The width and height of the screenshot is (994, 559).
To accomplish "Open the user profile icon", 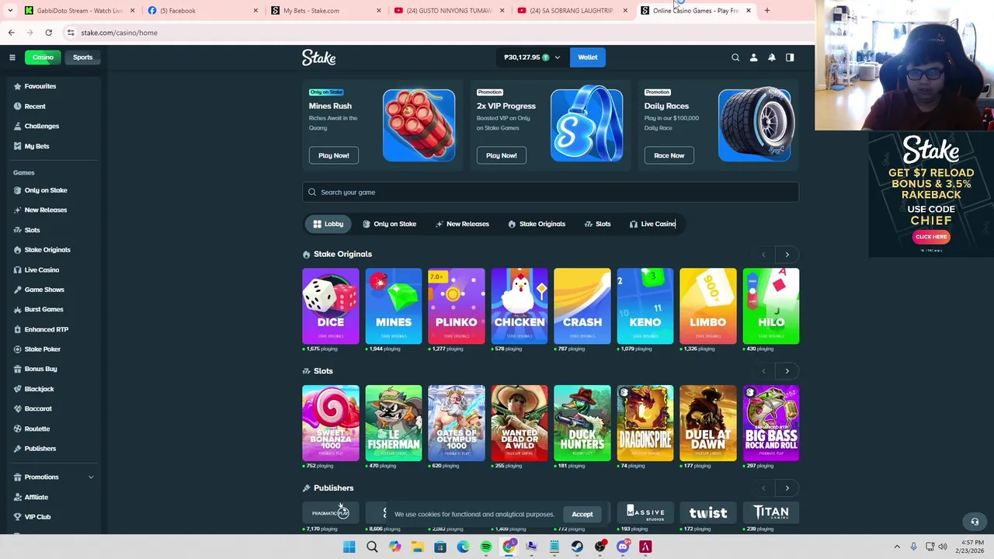I will pos(753,57).
